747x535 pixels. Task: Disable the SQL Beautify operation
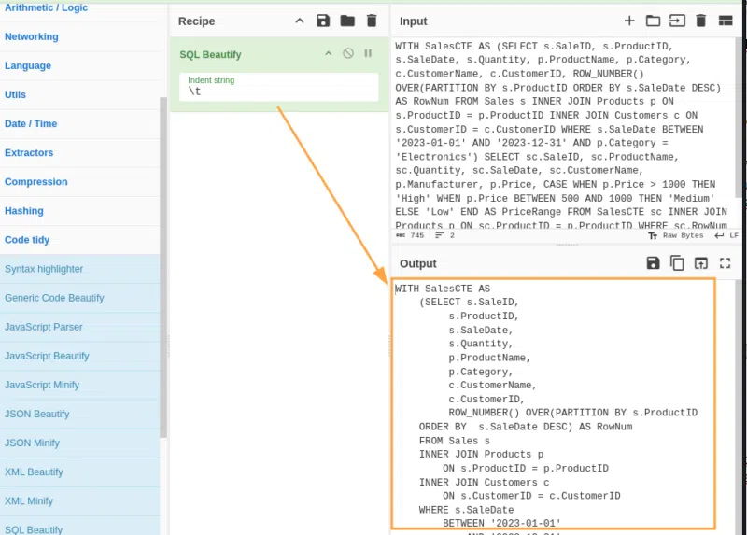click(x=348, y=54)
